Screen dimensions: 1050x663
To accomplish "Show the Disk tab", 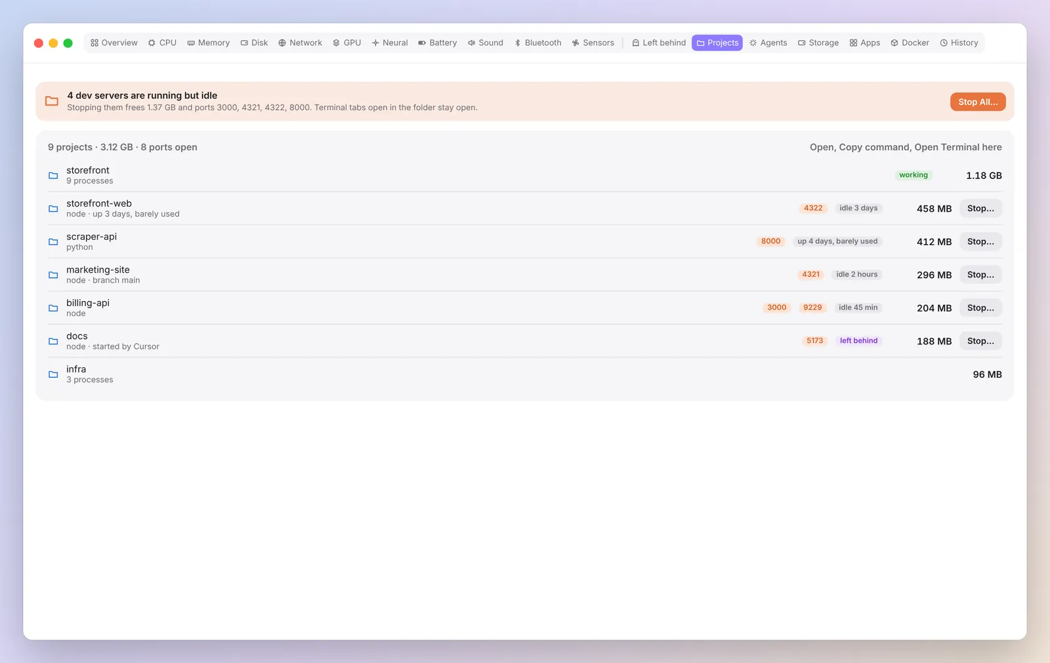I will tap(254, 43).
